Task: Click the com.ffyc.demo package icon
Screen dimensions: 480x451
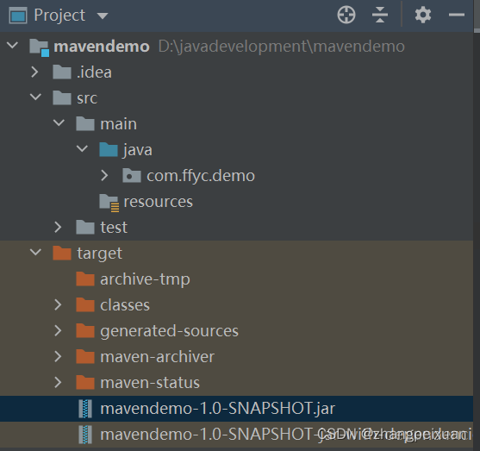Action: 132,175
